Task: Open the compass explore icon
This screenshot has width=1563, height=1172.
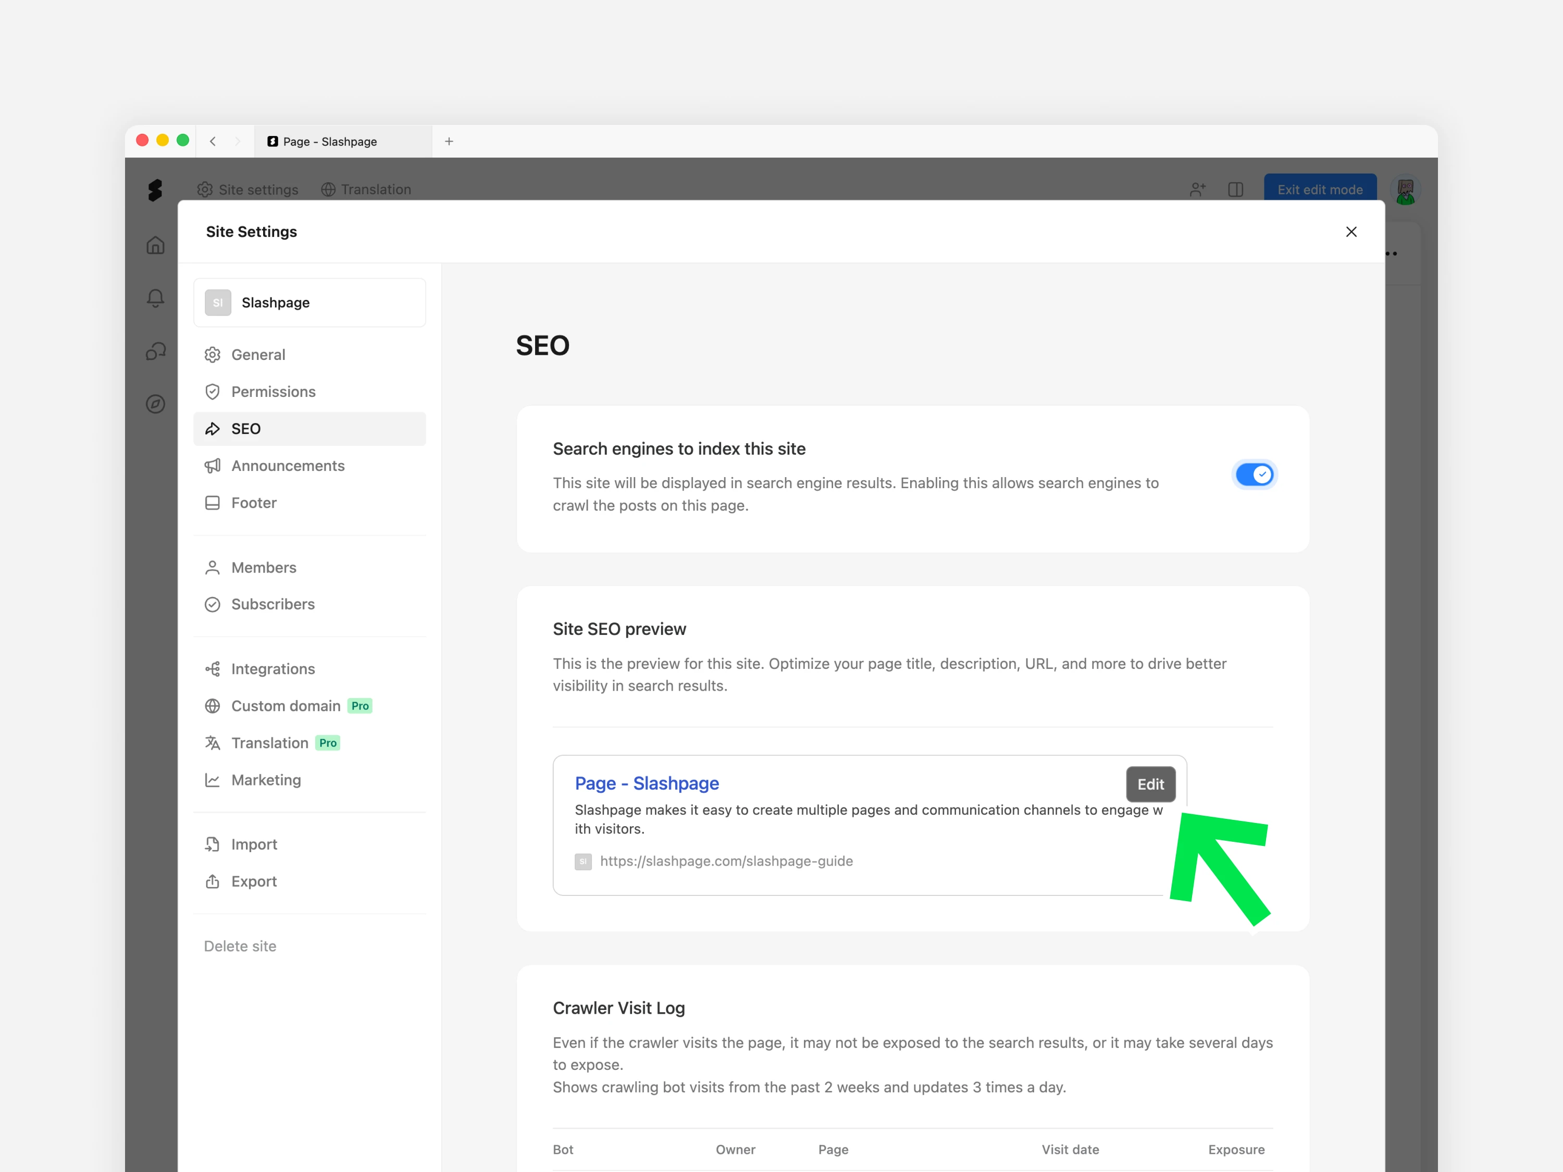Action: 155,404
